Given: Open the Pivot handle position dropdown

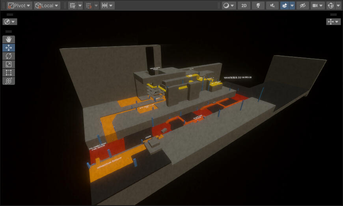Looking at the screenshot, I should tap(19, 6).
